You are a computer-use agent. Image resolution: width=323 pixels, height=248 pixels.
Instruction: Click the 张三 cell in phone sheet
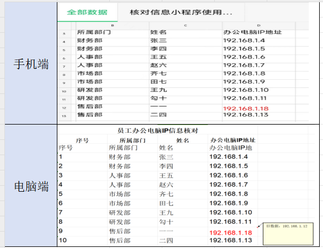158,40
